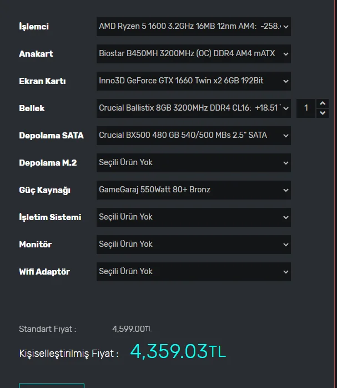Click the Depolama SATA label
Image resolution: width=337 pixels, height=388 pixels.
tap(52, 135)
